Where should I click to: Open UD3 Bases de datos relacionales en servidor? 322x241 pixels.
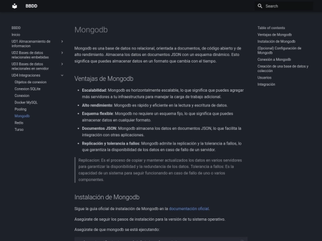click(x=30, y=66)
